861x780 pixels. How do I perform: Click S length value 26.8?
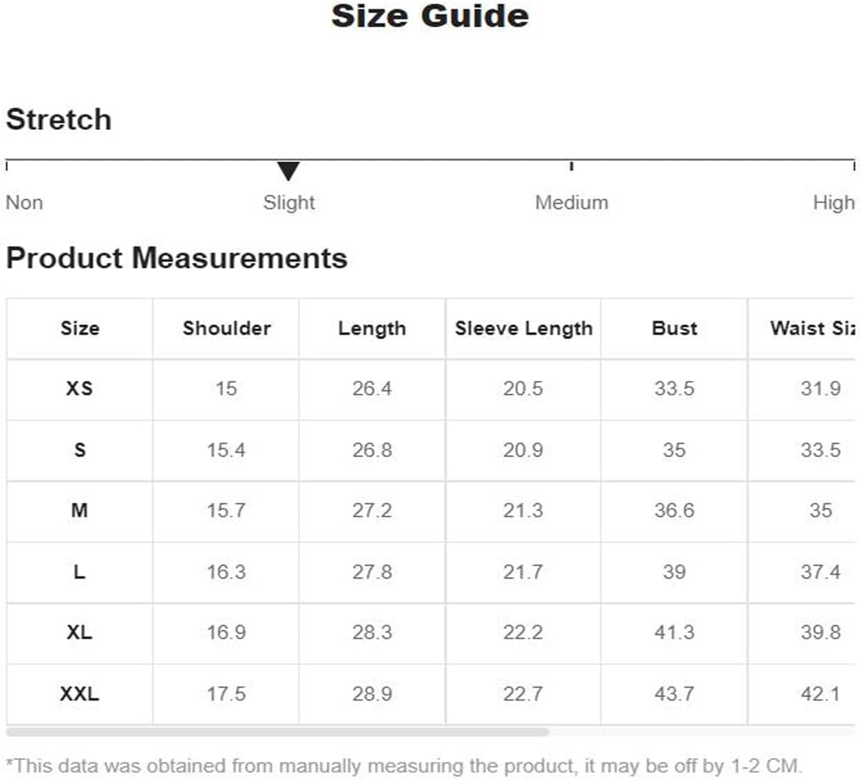click(372, 450)
